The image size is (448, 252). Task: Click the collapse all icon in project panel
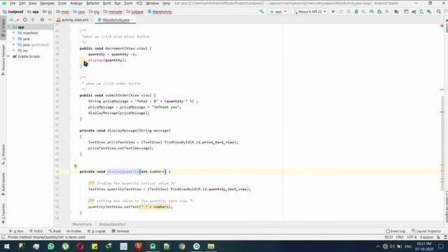(x=33, y=20)
